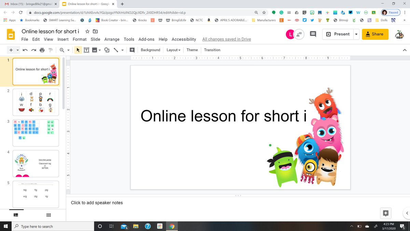Open a new browser tab
This screenshot has width=410, height=231.
(122, 4)
